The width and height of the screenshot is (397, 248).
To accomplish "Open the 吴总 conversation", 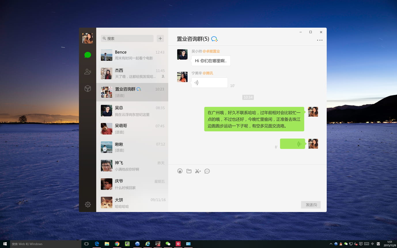I will point(132,111).
